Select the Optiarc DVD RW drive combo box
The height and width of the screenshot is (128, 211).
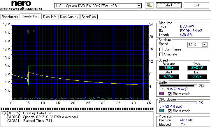click(x=98, y=6)
